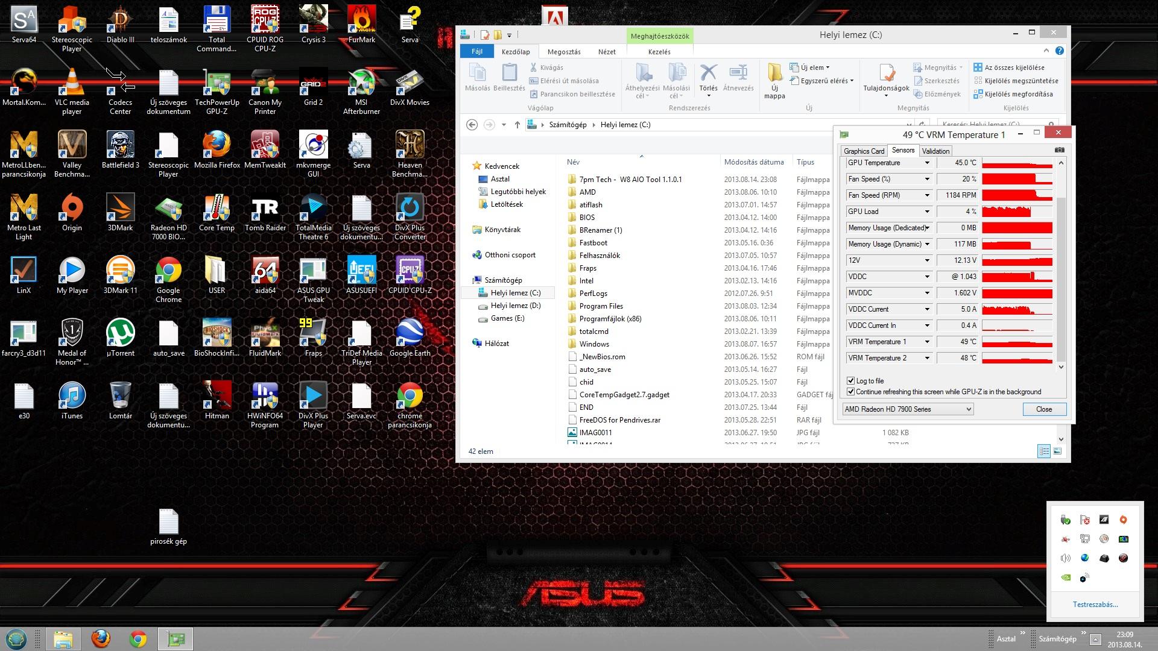The width and height of the screenshot is (1158, 651).
Task: Click the Másolás copy icon in ribbon
Action: (x=477, y=78)
